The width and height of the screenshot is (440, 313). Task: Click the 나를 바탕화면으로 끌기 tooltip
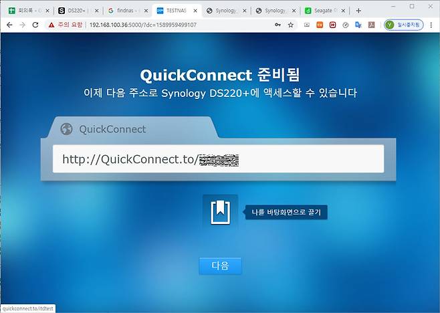point(286,212)
